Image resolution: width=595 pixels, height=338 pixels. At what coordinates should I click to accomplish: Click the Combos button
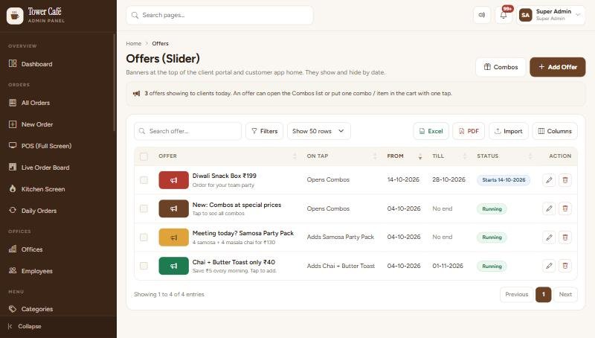pyautogui.click(x=501, y=67)
